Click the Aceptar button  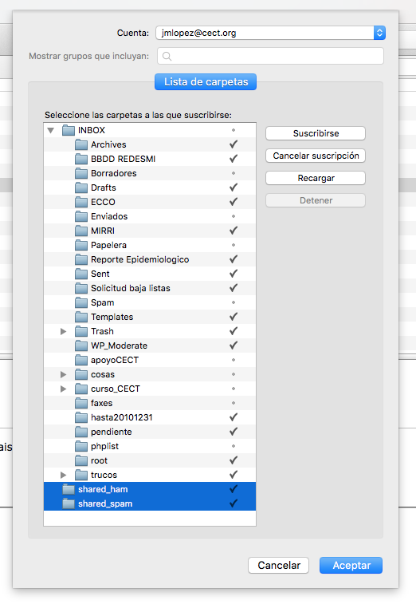tap(351, 565)
